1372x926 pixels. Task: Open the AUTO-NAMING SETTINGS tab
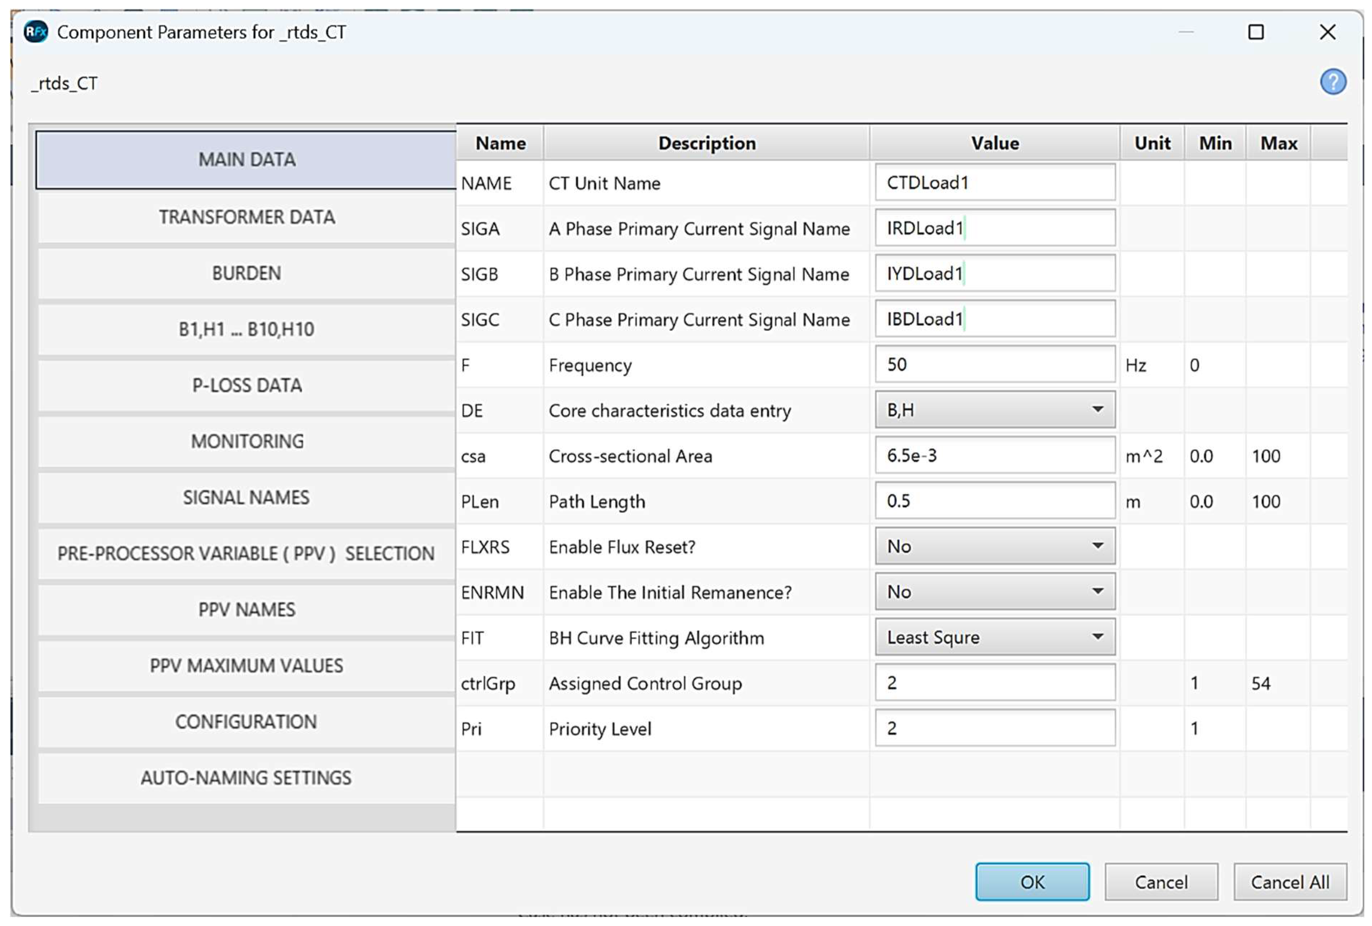coord(247,778)
